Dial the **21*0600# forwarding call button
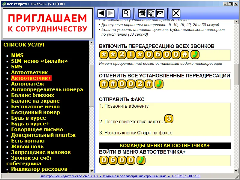Image resolution: width=240 pixels, height=180 pixels. coord(195,55)
